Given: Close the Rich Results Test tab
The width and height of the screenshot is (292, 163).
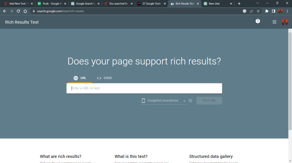Looking at the screenshot, I should pos(198,3).
